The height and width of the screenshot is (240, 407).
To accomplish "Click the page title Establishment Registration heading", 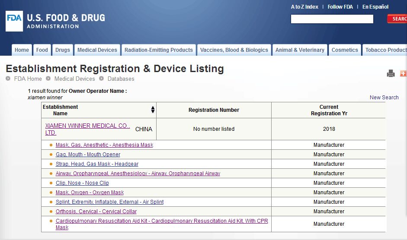I will (x=115, y=69).
